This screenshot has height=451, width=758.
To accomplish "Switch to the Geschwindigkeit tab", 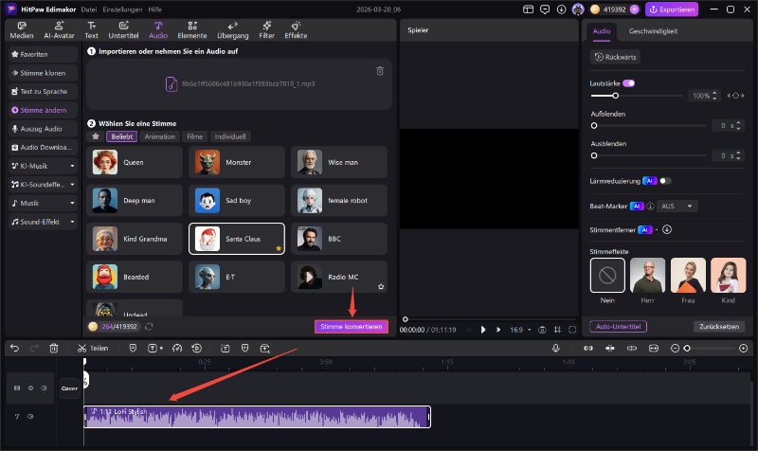I will pyautogui.click(x=653, y=31).
